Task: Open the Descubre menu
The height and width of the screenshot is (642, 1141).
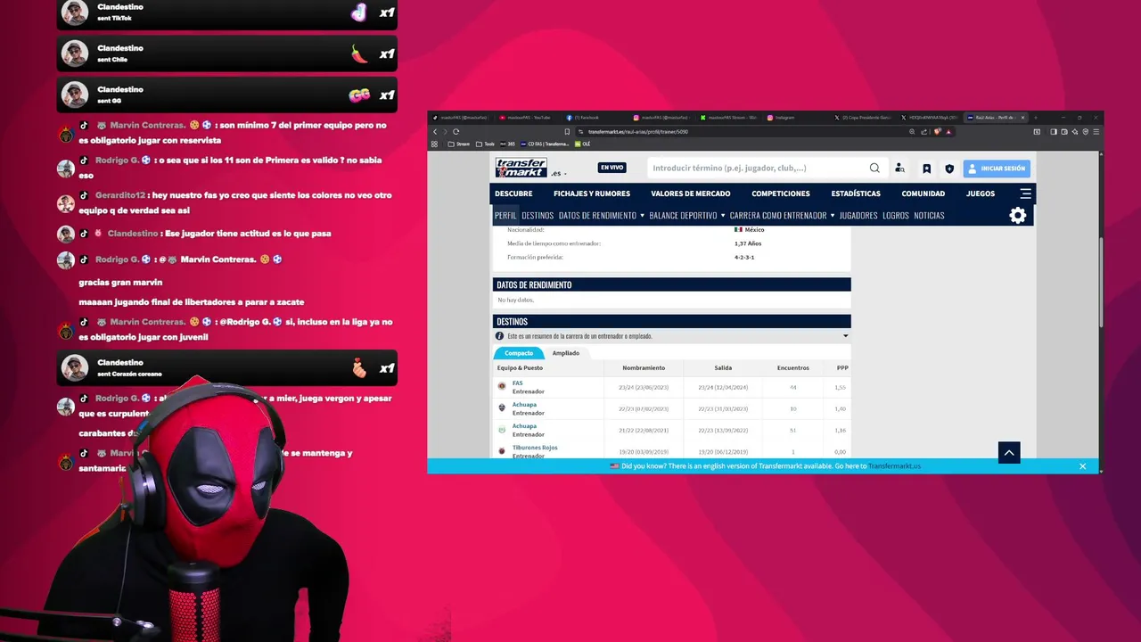Action: coord(513,193)
